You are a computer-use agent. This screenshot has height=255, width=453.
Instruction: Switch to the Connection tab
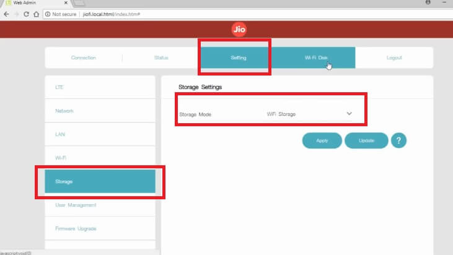84,58
